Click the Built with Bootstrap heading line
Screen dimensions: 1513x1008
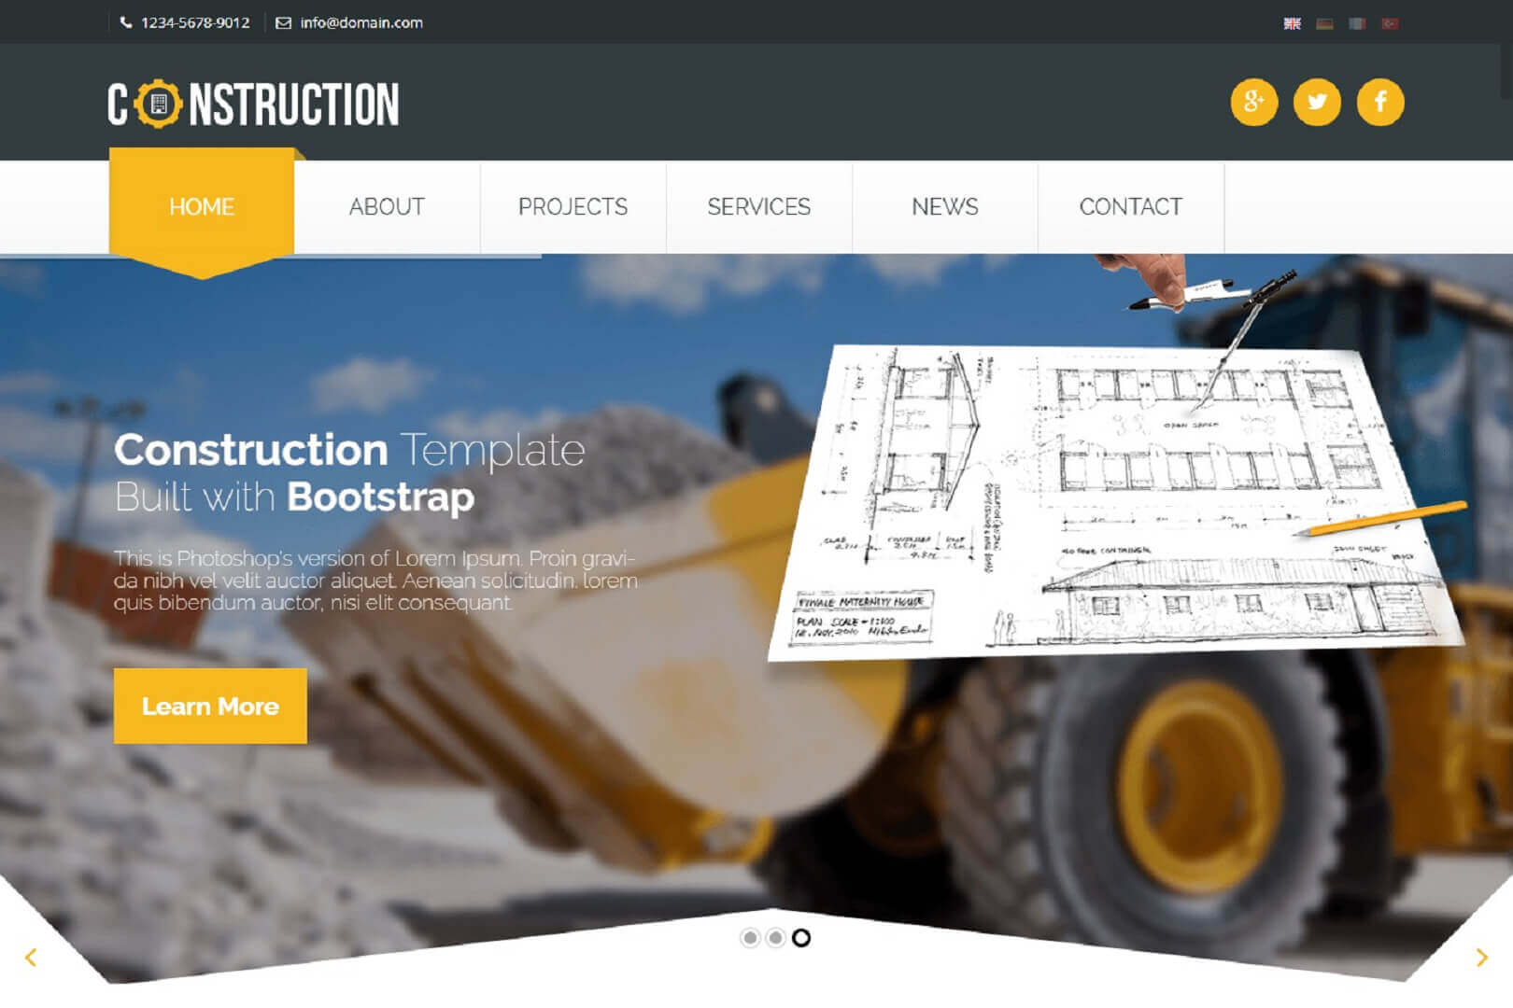click(x=294, y=497)
